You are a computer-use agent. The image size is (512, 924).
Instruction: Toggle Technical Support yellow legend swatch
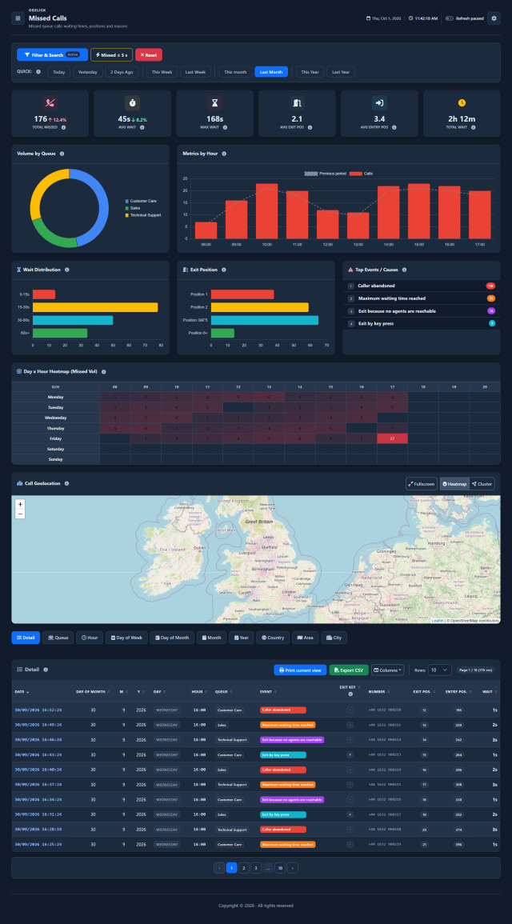click(126, 215)
